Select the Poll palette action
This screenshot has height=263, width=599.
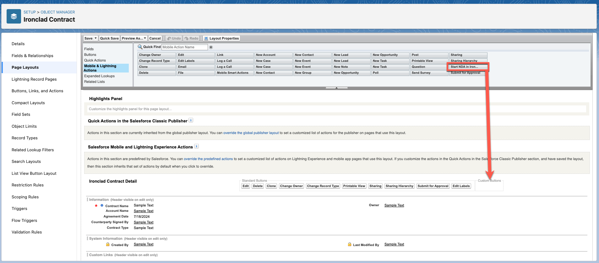[x=390, y=73]
